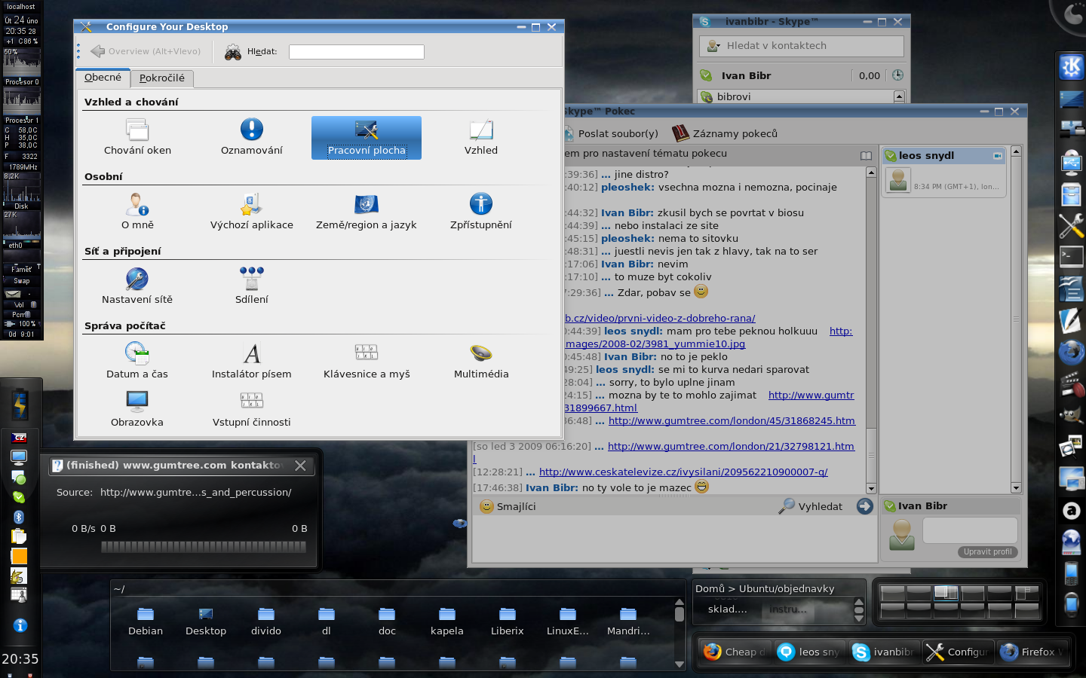This screenshot has height=678, width=1086.
Task: Open Klipper clipboard tray icon
Action: tap(19, 536)
